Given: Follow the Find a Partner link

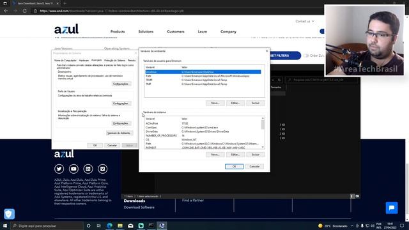Looking at the screenshot, I should point(193,200).
